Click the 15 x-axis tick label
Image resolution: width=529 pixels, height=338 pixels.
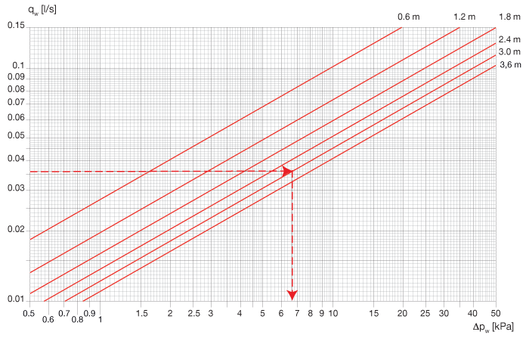point(374,314)
